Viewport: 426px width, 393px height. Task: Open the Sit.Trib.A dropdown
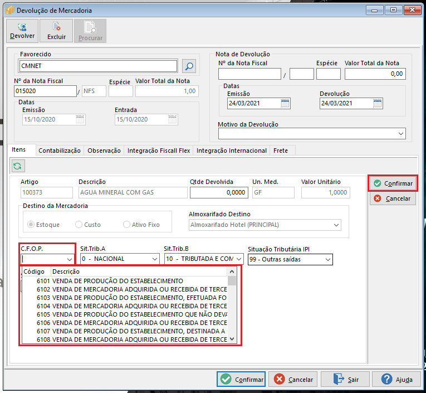(x=155, y=259)
